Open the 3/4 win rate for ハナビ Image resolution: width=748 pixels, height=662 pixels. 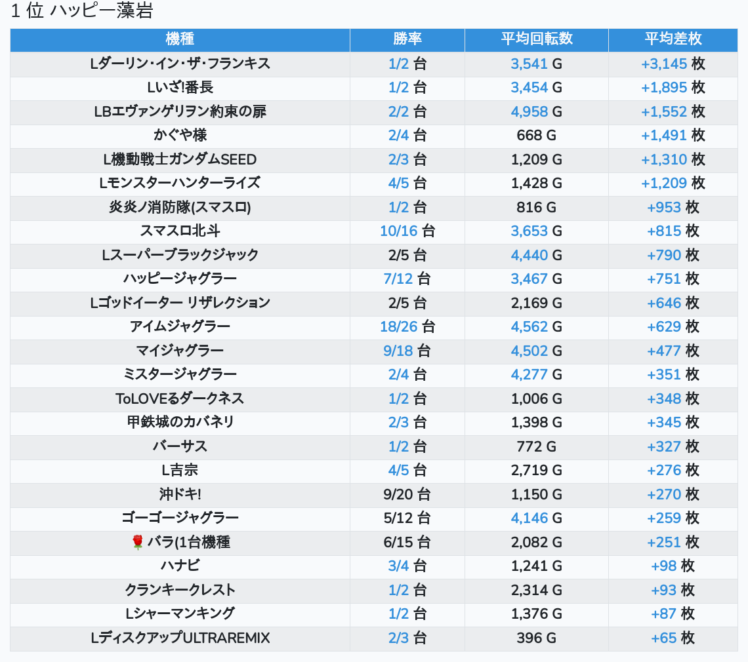[x=398, y=566]
